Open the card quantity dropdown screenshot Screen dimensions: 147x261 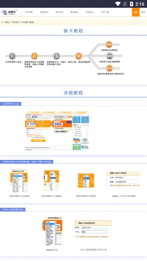(86, 181)
